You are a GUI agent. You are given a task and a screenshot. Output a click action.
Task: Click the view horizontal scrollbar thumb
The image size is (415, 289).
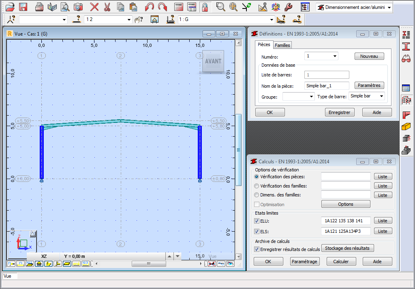click(x=149, y=264)
